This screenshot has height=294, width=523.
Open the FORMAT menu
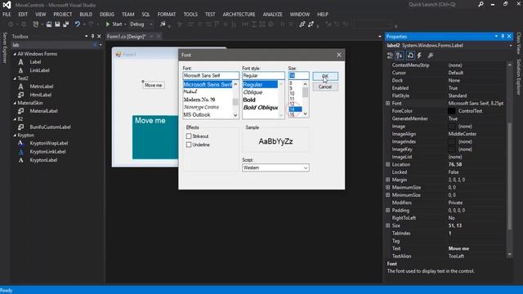pyautogui.click(x=167, y=15)
